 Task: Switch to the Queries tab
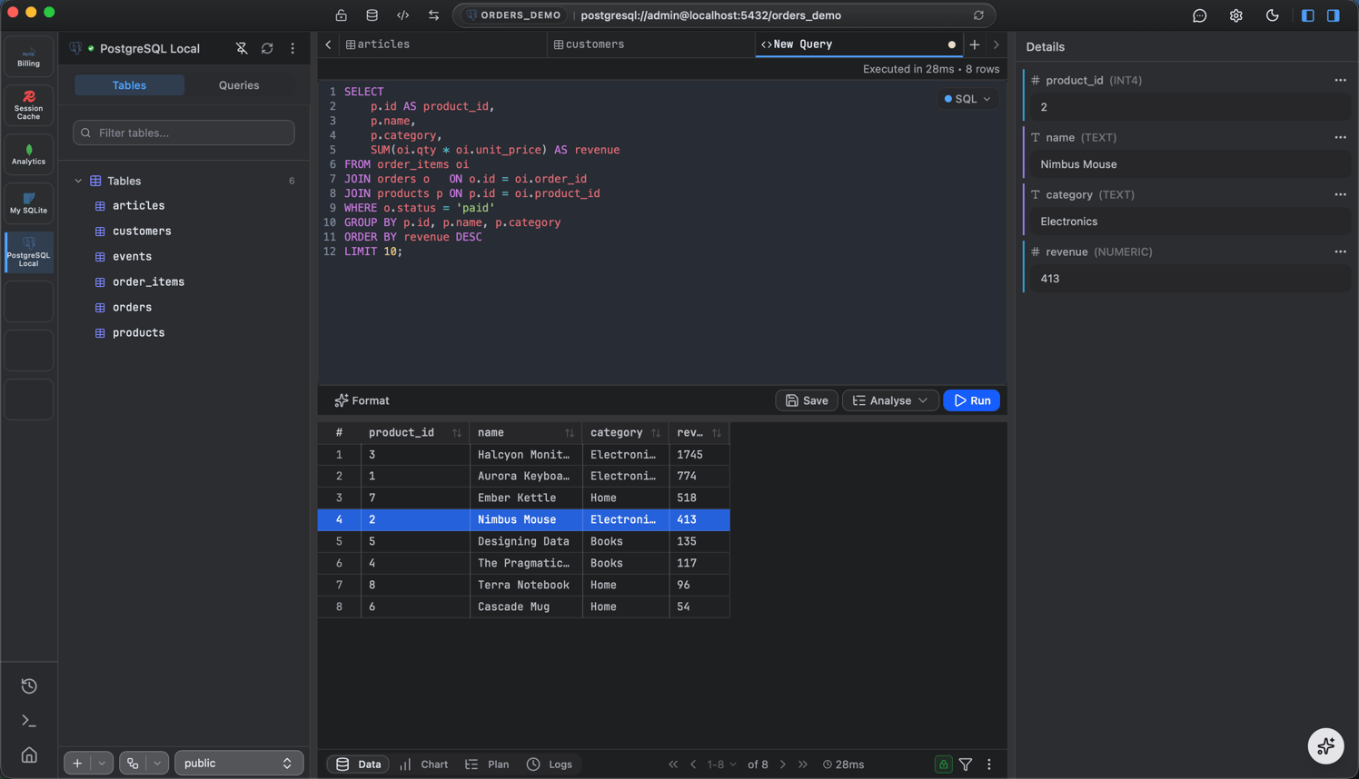click(x=239, y=85)
